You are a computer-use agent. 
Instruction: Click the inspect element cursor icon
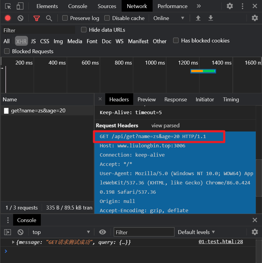click(8, 6)
